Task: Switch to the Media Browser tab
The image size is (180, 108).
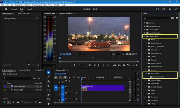Action: coord(38,70)
